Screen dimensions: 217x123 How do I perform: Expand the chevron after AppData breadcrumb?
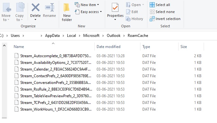[x=63, y=36]
